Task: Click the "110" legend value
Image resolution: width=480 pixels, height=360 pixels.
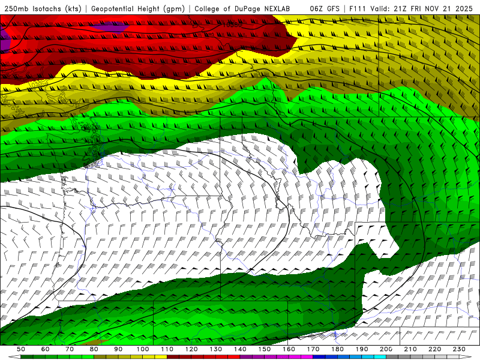Action: 167,349
